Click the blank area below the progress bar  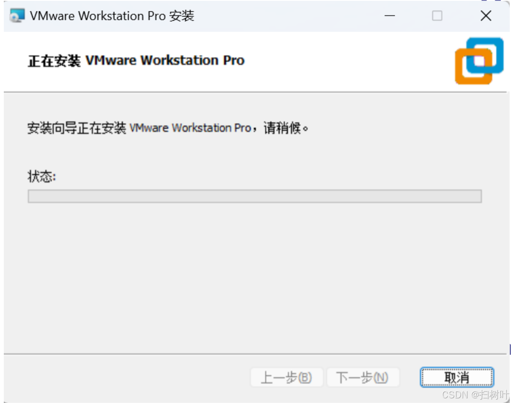[255, 275]
